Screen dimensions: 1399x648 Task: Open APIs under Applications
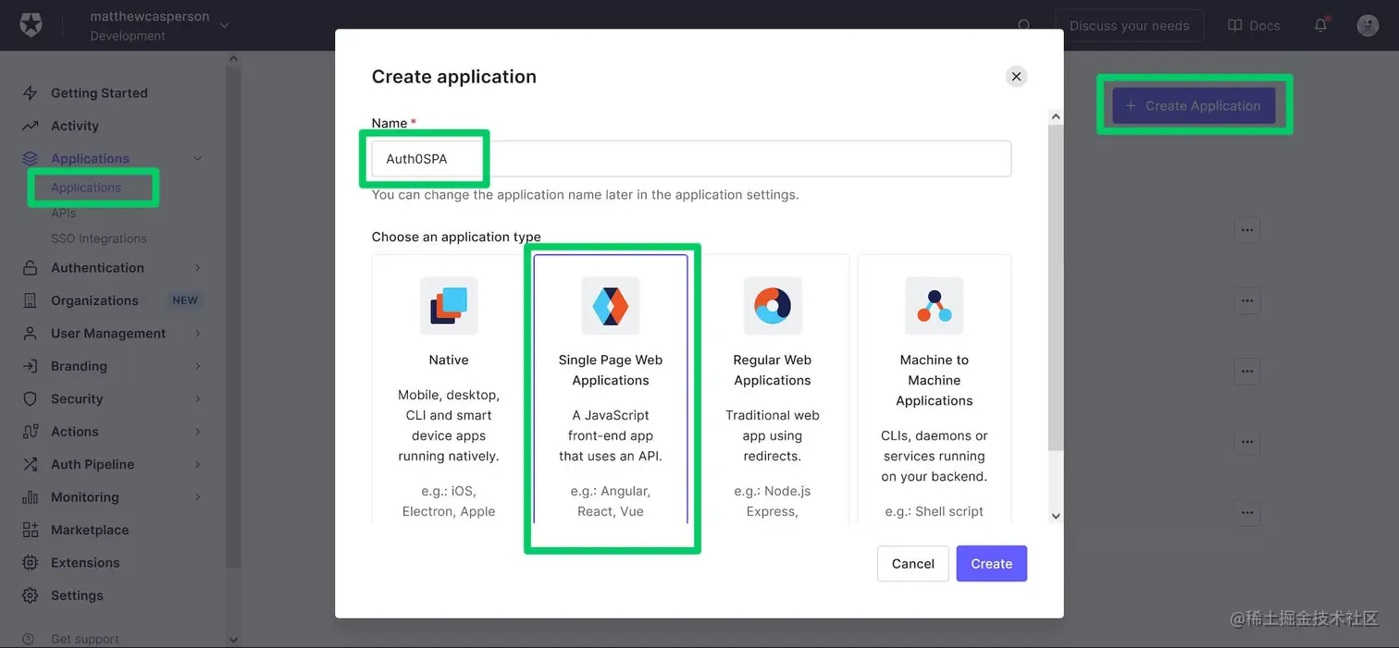[x=64, y=214]
